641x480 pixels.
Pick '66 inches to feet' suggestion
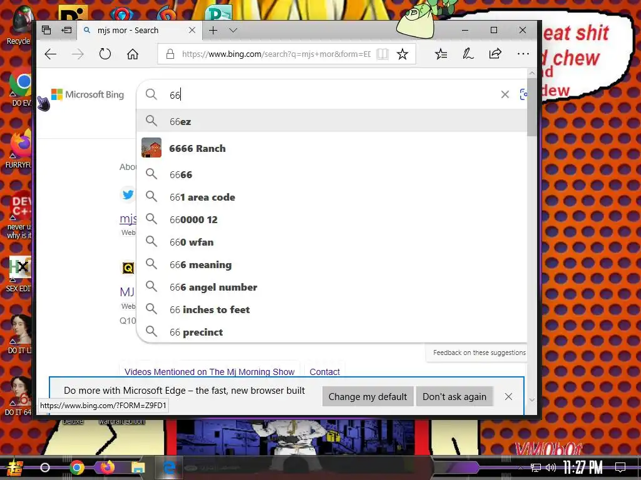[x=332, y=310]
